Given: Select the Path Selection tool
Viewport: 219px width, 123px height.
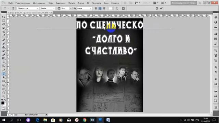Looking at the screenshot, I should click(x=4, y=78).
